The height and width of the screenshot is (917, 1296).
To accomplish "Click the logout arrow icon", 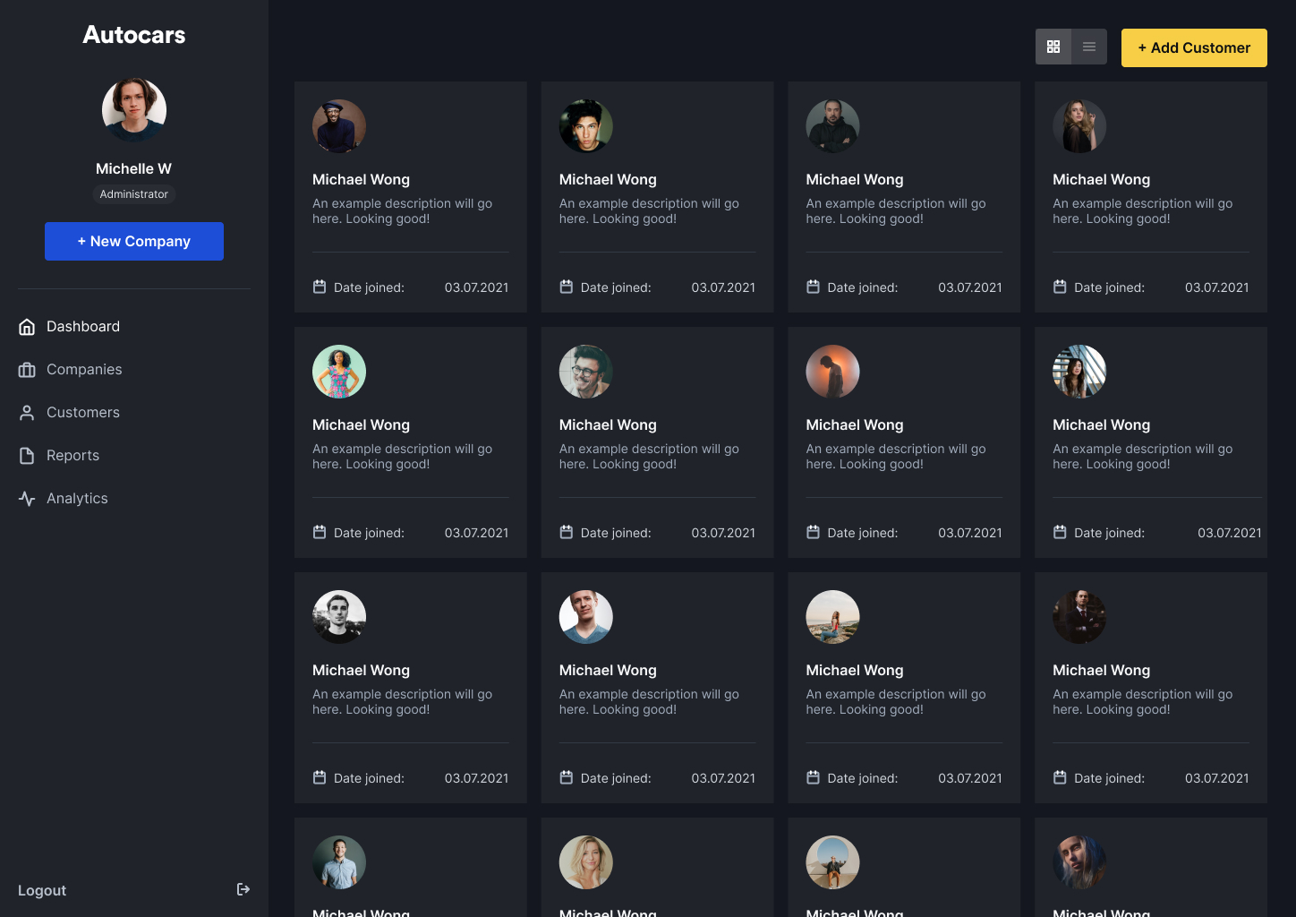I will tap(243, 889).
